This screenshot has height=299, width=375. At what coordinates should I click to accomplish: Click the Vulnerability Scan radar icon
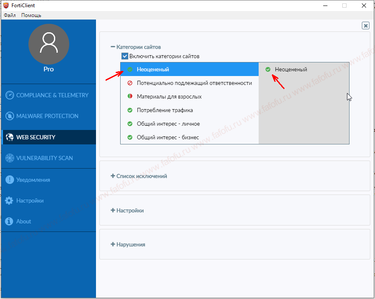coord(10,158)
